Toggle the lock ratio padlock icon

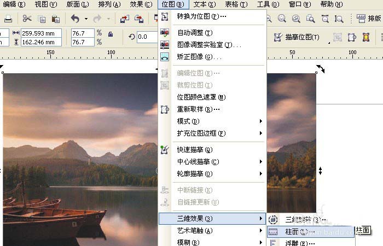pos(111,34)
